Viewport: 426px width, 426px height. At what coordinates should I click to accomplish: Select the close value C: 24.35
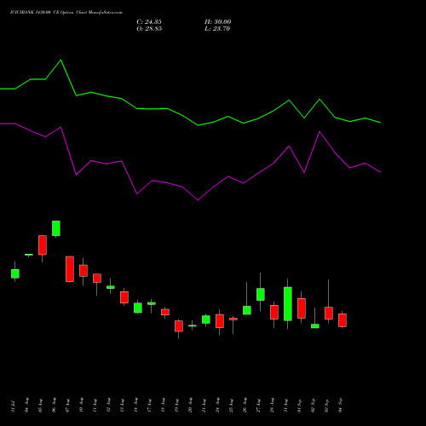pyautogui.click(x=149, y=22)
